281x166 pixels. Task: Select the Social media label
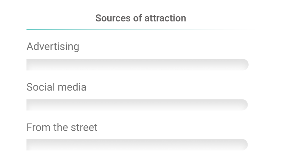click(x=56, y=87)
